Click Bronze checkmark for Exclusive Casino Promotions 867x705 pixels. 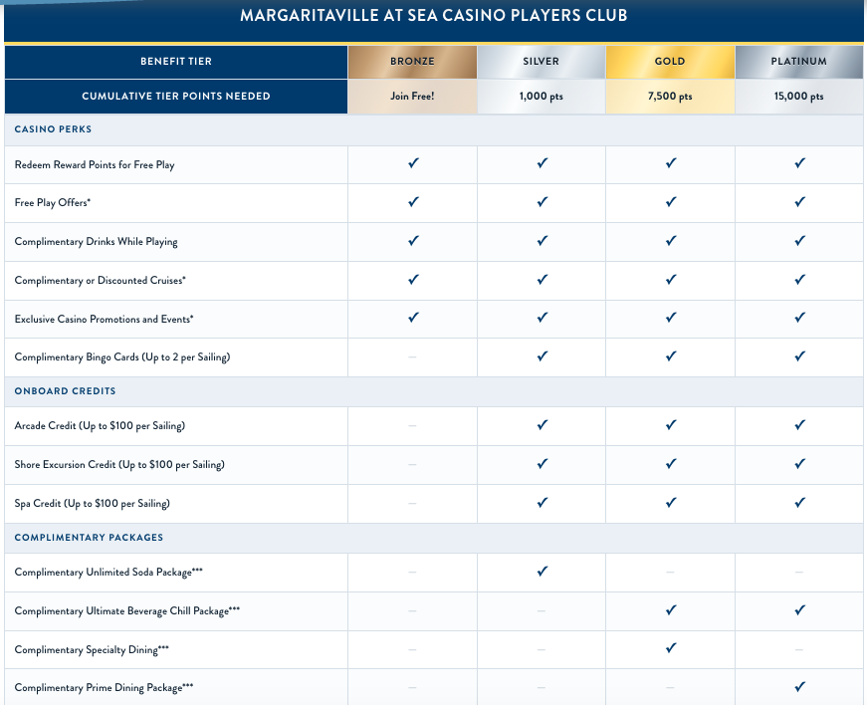click(413, 318)
